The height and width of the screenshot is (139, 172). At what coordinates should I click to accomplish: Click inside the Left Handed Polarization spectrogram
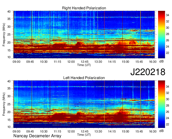tap(84, 104)
